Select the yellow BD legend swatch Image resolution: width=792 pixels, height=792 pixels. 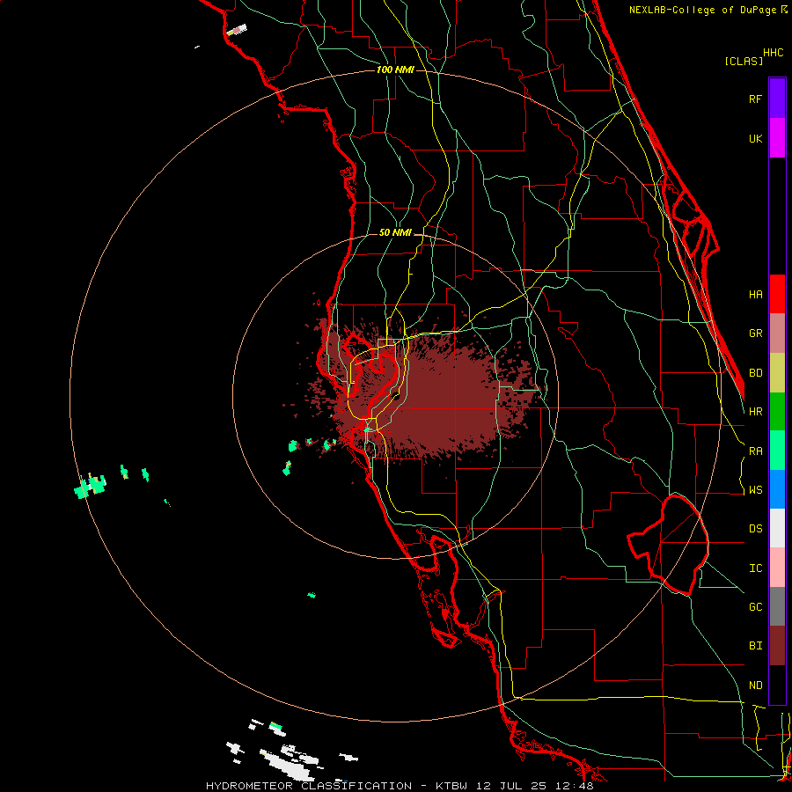[777, 373]
